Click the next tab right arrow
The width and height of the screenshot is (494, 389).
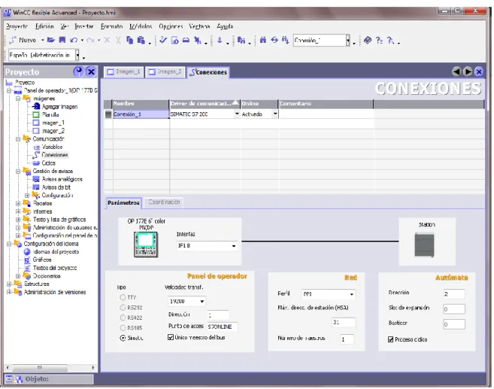(468, 71)
